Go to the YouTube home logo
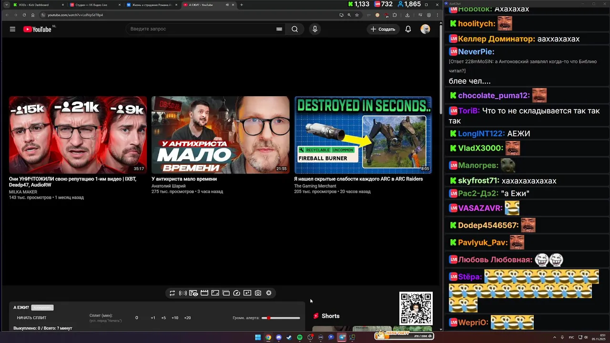Viewport: 610px width, 343px height. (37, 29)
